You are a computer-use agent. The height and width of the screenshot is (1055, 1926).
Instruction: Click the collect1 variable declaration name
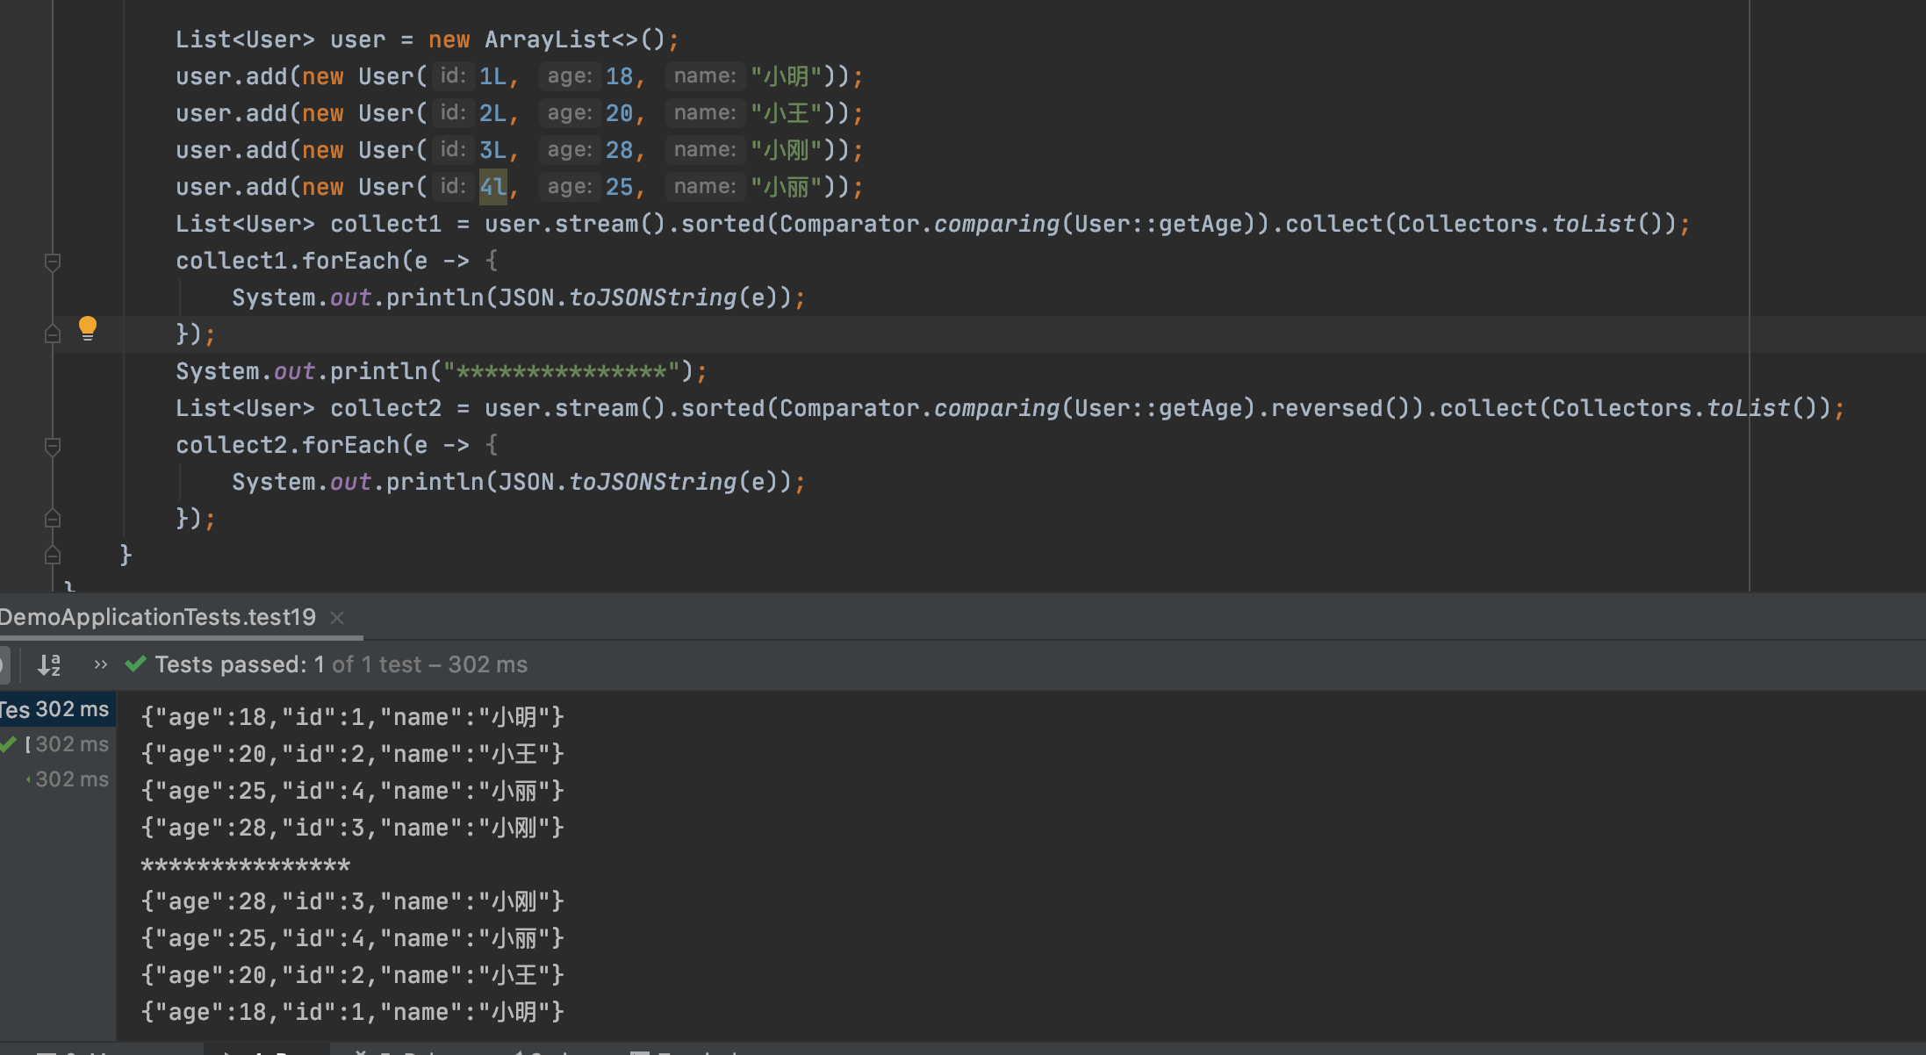pyautogui.click(x=385, y=224)
